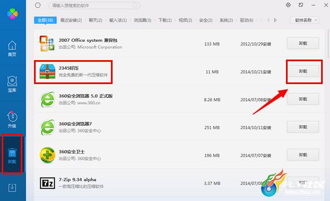Switch to 驱动(6) tab

pyautogui.click(x=246, y=20)
